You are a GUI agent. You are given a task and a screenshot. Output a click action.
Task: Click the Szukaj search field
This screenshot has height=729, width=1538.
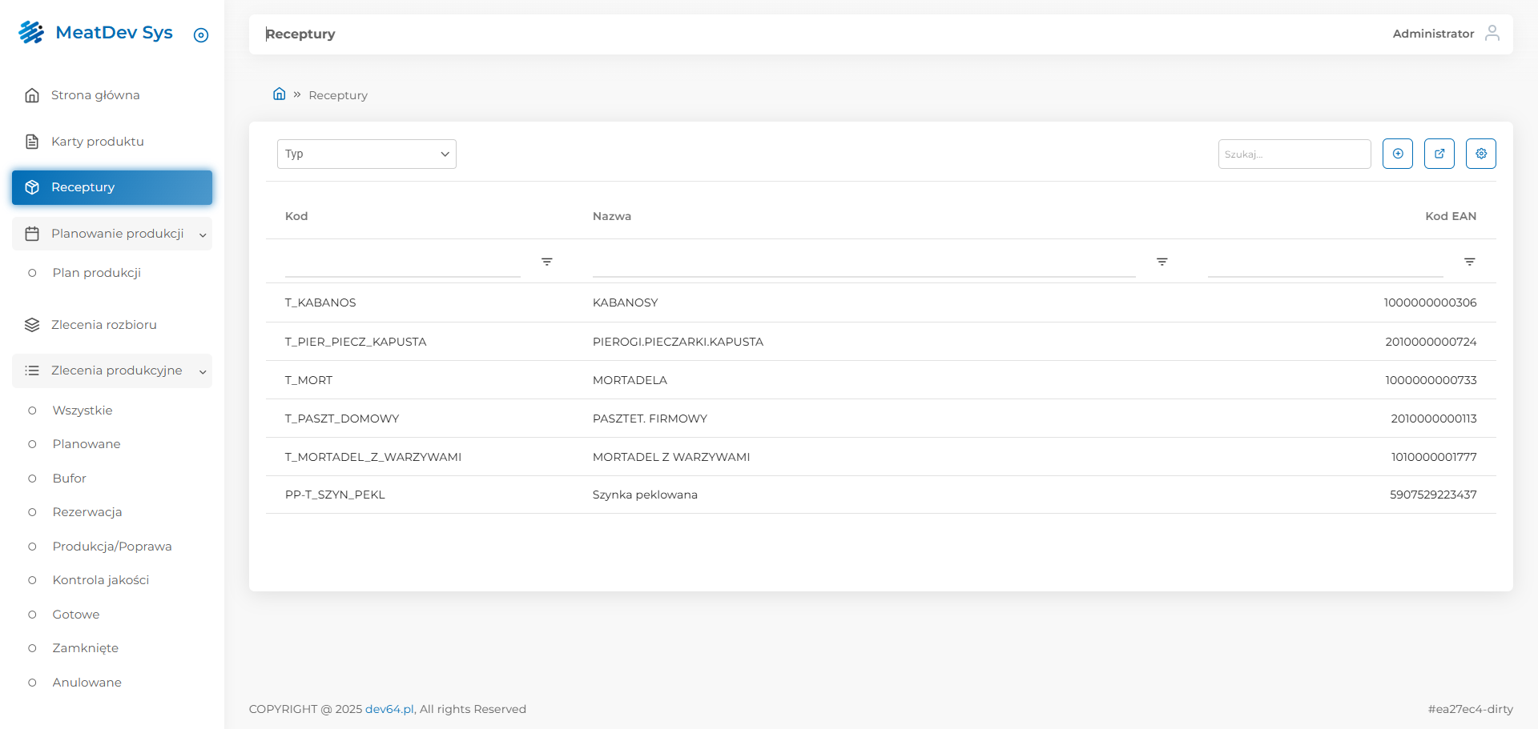[x=1294, y=154]
